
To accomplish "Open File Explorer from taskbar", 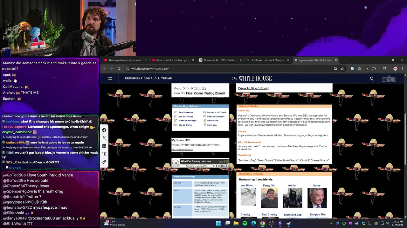I will tap(236, 223).
